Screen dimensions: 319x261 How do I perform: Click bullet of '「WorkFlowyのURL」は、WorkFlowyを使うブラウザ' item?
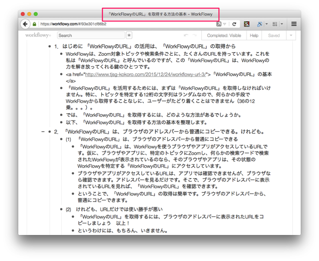[73, 146]
